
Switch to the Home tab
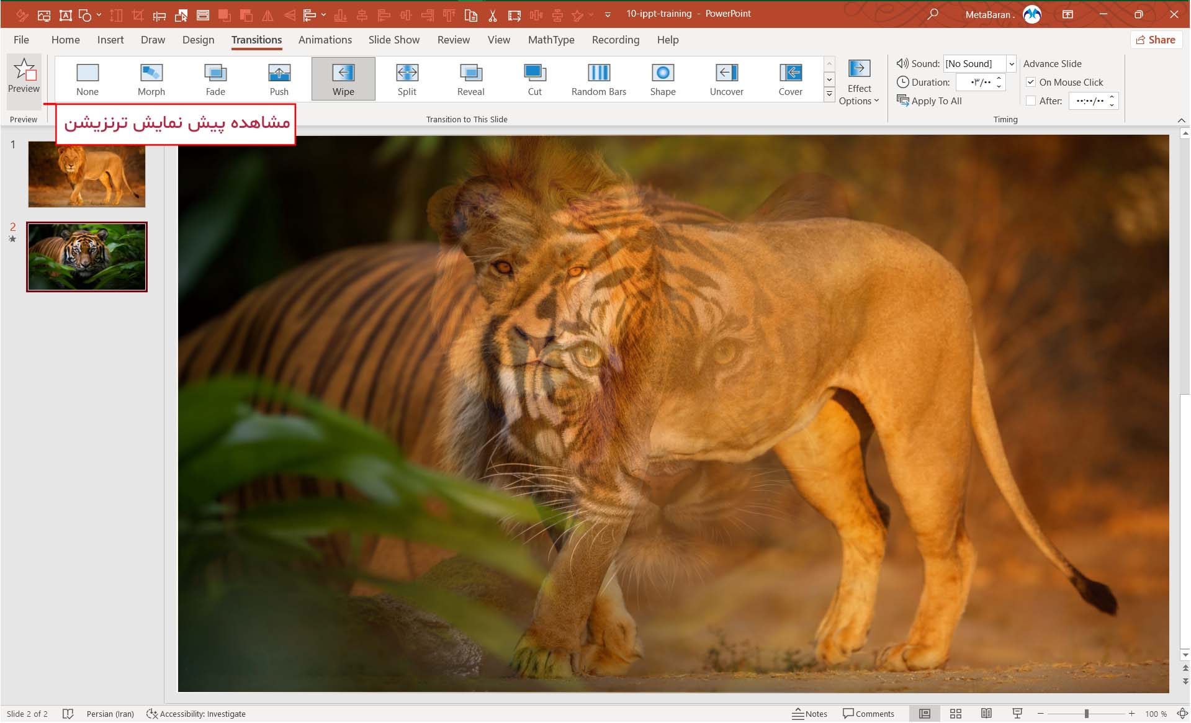pos(65,40)
